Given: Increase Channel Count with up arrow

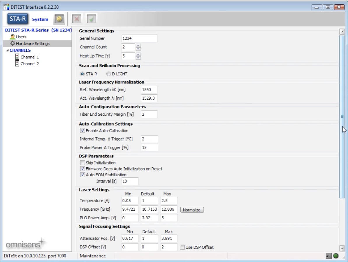Looking at the screenshot, I should pyautogui.click(x=138, y=45).
